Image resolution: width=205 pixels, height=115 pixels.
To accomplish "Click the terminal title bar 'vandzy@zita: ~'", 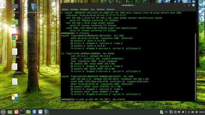I will (x=128, y=5).
